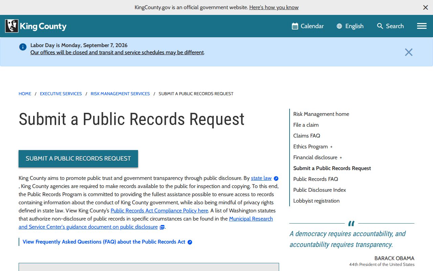Open the English language selector
433x271 pixels.
(350, 26)
